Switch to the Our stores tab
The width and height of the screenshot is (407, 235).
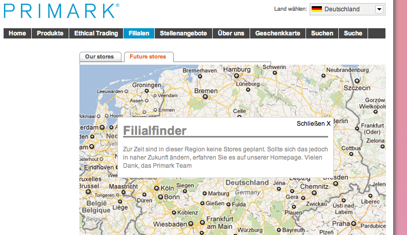(x=100, y=56)
